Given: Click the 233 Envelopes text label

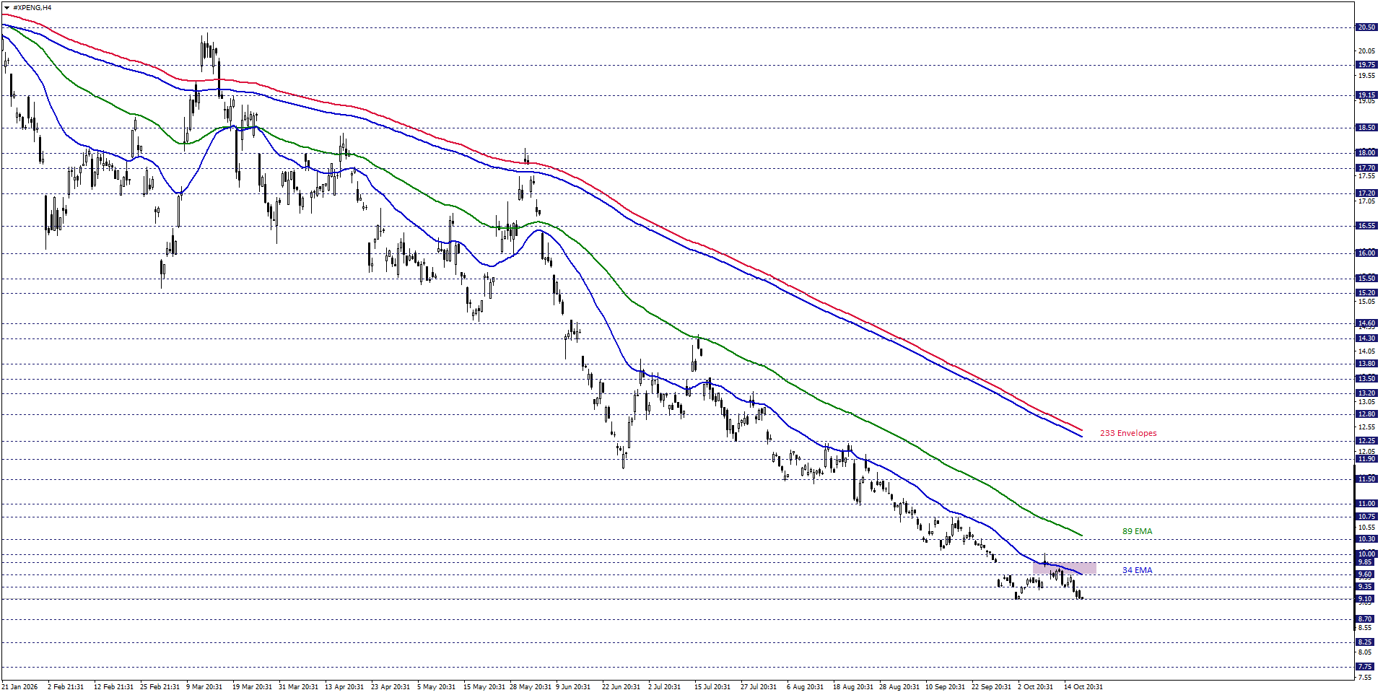Looking at the screenshot, I should [1128, 433].
